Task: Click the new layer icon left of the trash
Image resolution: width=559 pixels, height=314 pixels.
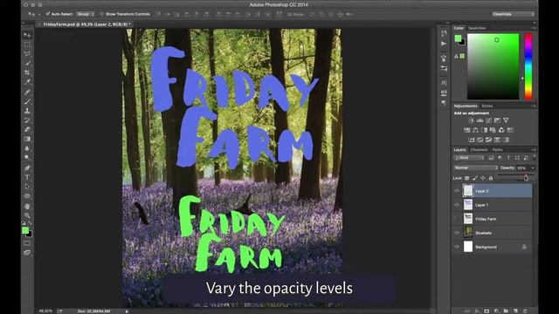Action: [515, 311]
